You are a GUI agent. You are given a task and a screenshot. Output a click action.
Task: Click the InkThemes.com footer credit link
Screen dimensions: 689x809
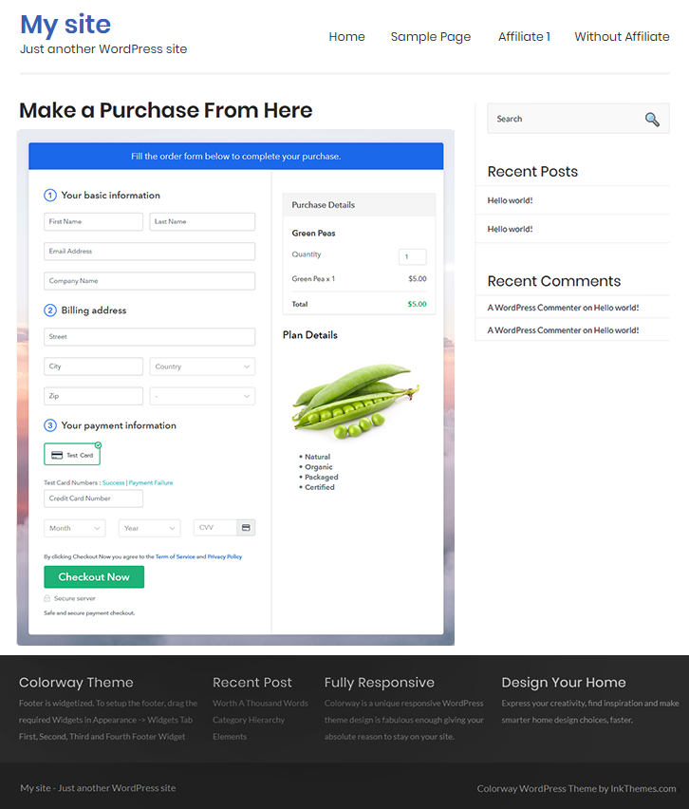click(643, 788)
